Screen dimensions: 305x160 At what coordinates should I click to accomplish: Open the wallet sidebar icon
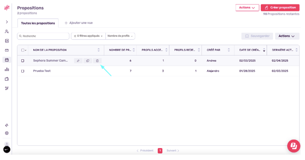coord(7,79)
